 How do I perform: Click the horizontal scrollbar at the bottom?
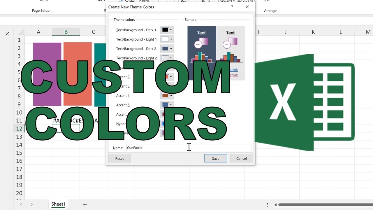[x=326, y=205]
